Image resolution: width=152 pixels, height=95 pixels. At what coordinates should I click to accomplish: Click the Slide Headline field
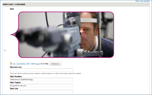(x=41, y=79)
